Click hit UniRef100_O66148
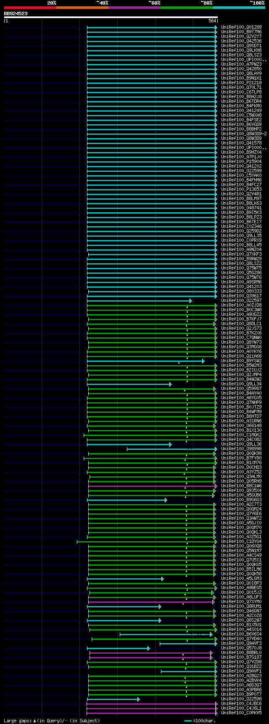 click(x=241, y=426)
